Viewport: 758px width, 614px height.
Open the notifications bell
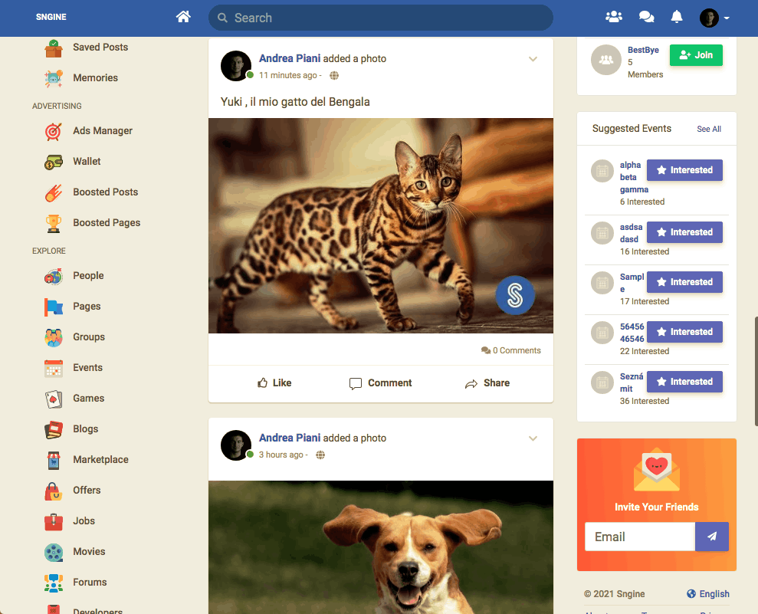click(677, 17)
